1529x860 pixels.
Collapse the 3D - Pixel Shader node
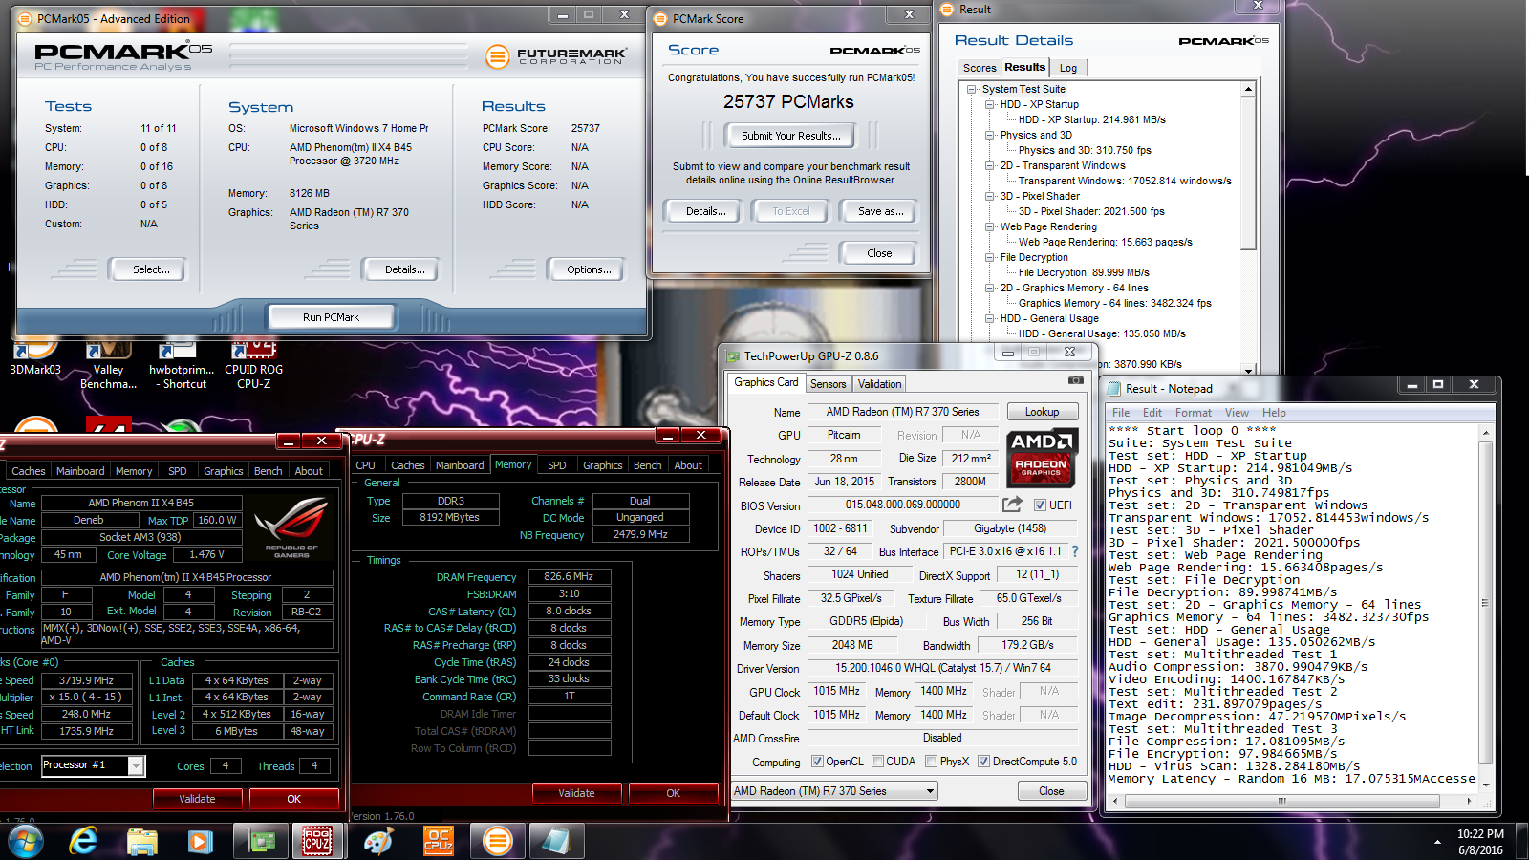pos(990,196)
